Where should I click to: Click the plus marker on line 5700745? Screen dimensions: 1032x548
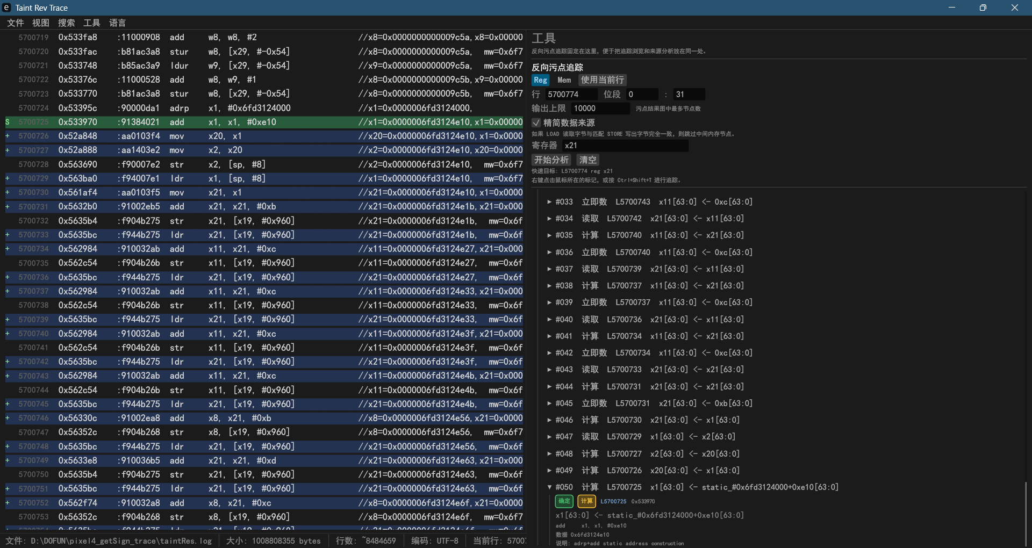click(8, 404)
